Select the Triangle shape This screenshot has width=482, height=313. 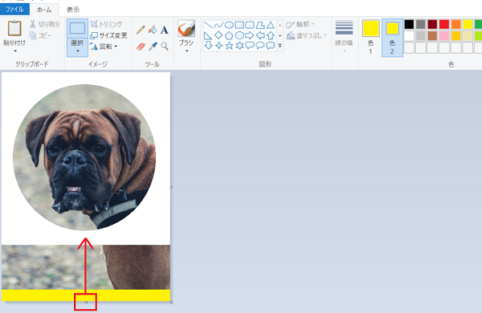point(271,25)
